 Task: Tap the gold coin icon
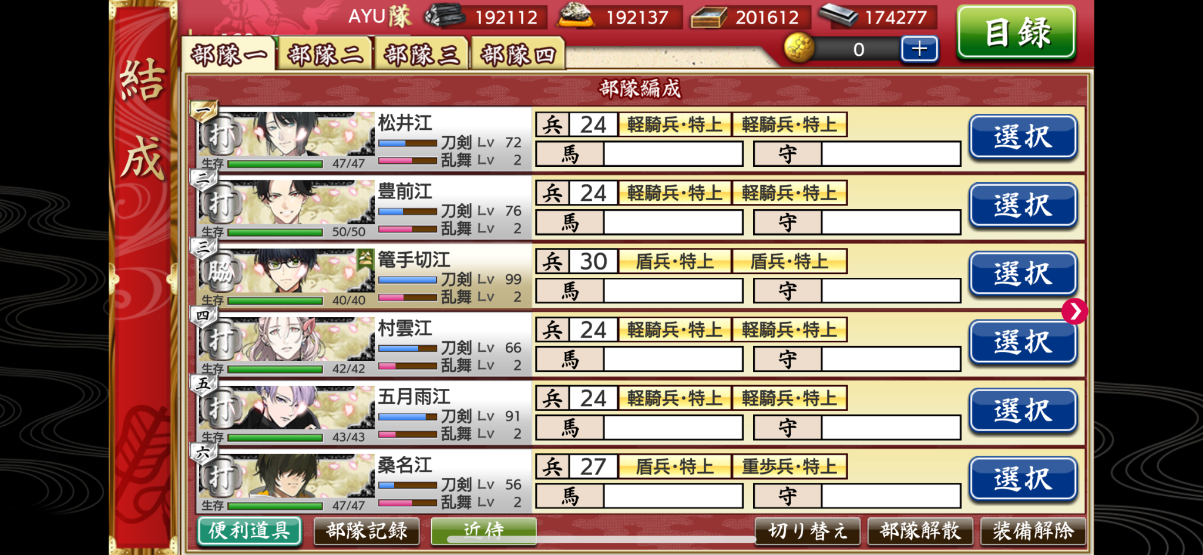tap(799, 48)
